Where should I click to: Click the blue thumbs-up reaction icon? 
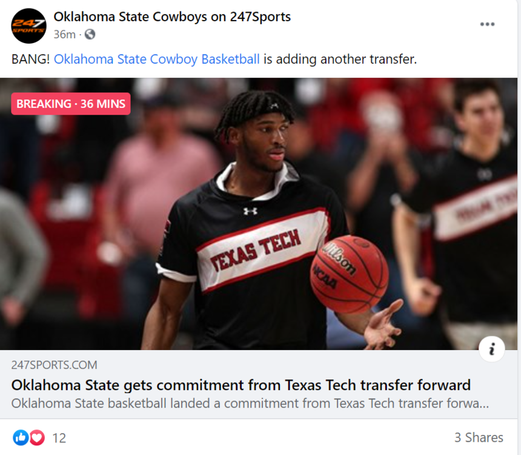coord(21,437)
